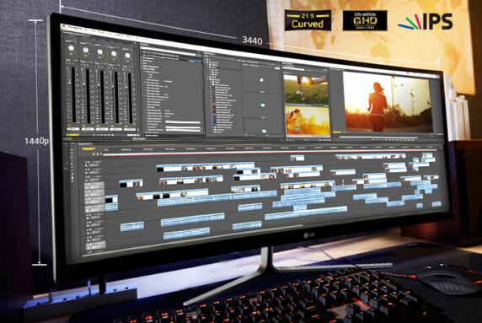Open the home icon thumbnail in media browser
Screen dimensions: 482x323
pyautogui.click(x=261, y=80)
